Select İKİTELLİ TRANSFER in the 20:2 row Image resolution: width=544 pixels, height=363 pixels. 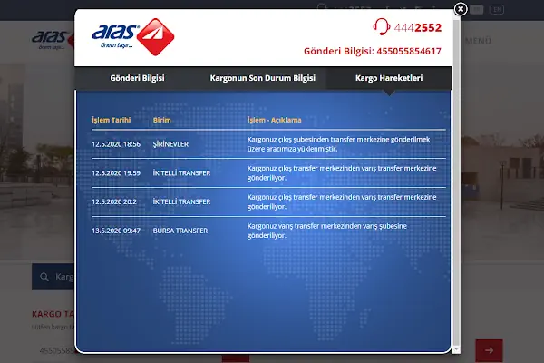tap(181, 201)
